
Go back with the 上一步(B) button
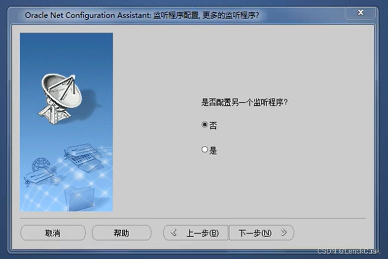[196, 232]
